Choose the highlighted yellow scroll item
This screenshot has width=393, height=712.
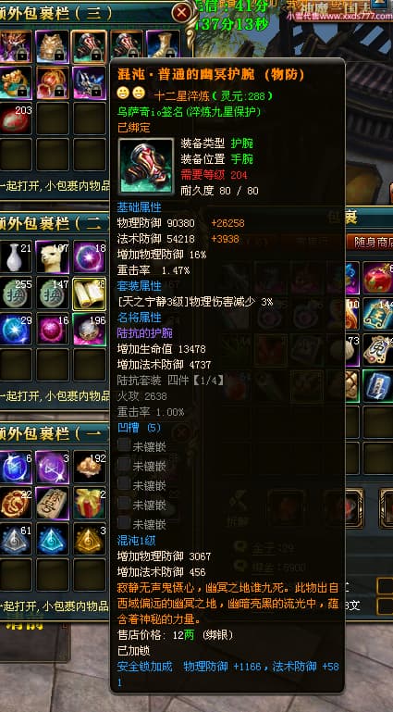click(x=90, y=294)
